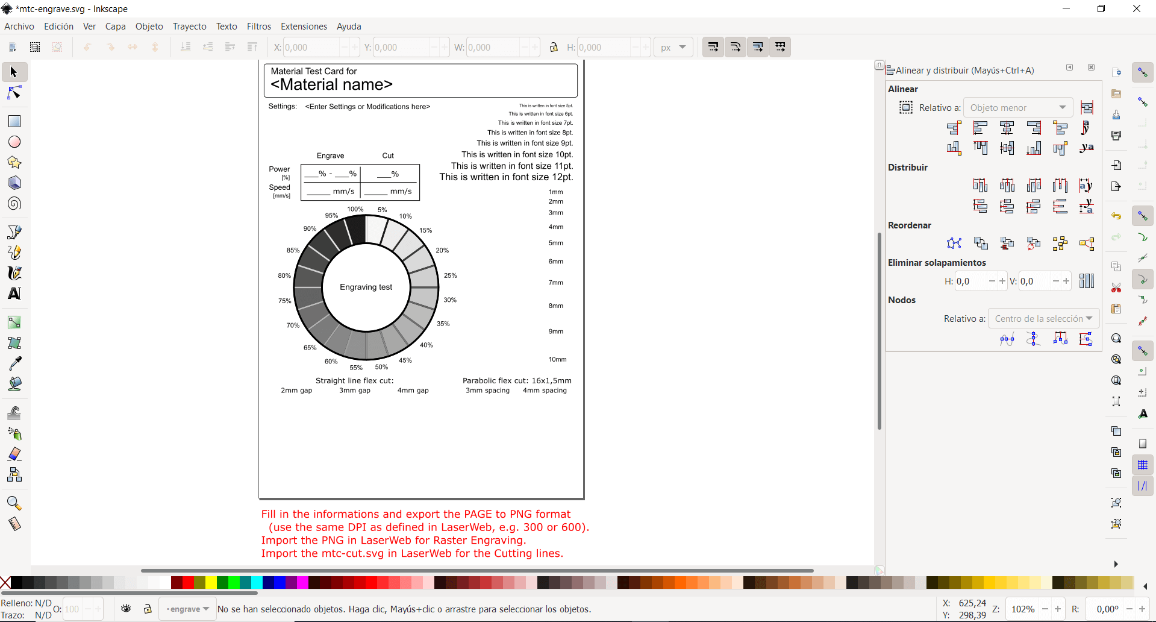This screenshot has width=1156, height=622.
Task: Select the Text tool
Action: (14, 294)
